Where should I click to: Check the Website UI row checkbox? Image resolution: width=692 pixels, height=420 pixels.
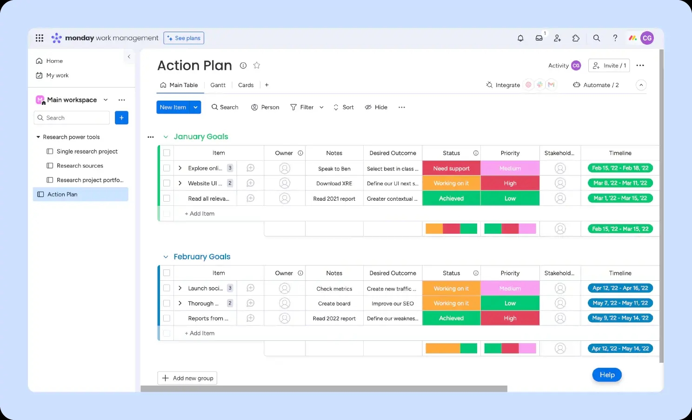(x=166, y=183)
